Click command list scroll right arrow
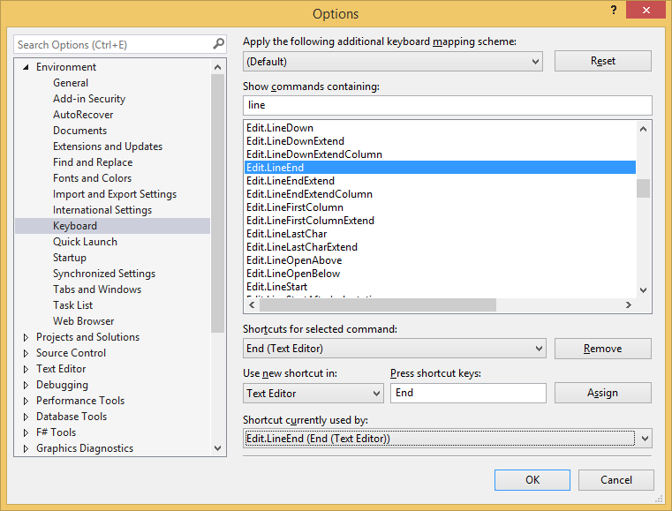672x511 pixels. point(628,305)
